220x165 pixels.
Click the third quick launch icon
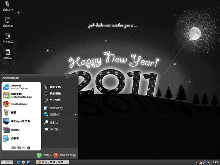click(28, 162)
